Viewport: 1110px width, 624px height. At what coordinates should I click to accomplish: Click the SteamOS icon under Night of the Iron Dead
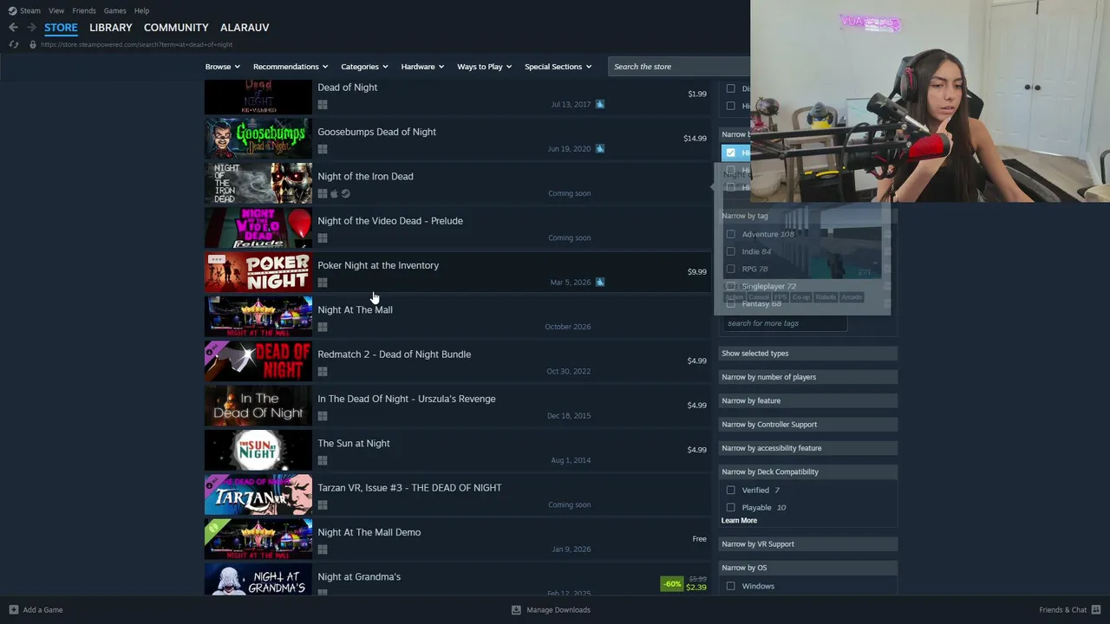pyautogui.click(x=345, y=193)
